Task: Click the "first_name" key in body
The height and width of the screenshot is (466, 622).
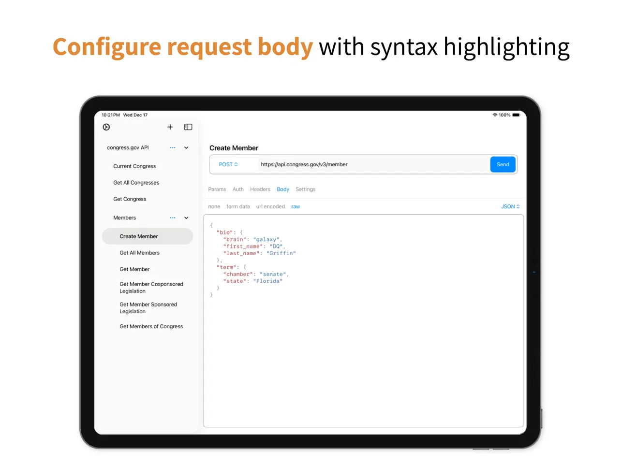Action: (x=243, y=247)
